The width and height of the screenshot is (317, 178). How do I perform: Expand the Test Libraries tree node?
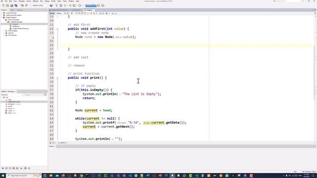4,35
